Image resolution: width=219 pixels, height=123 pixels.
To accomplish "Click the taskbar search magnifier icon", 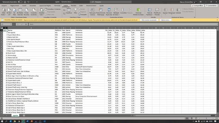I will point(6,121).
